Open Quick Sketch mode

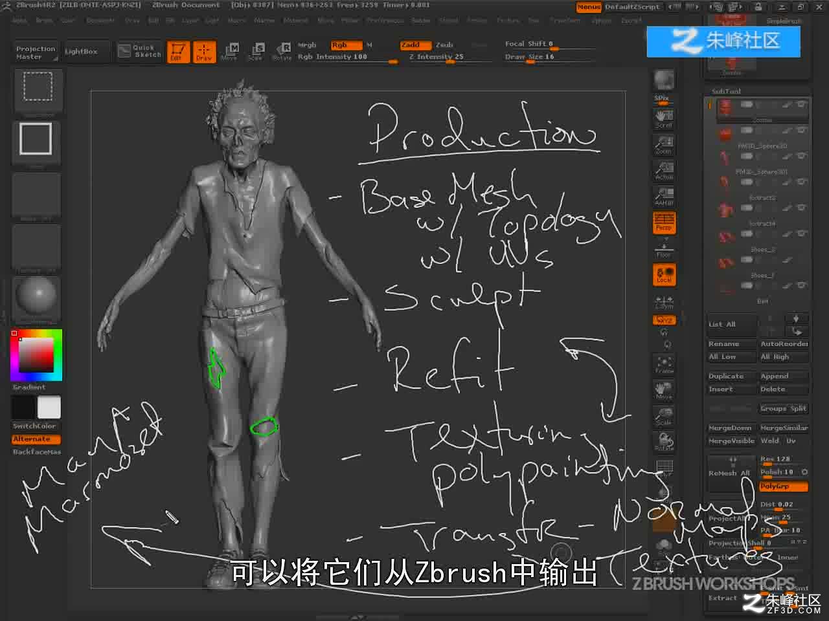[x=140, y=51]
